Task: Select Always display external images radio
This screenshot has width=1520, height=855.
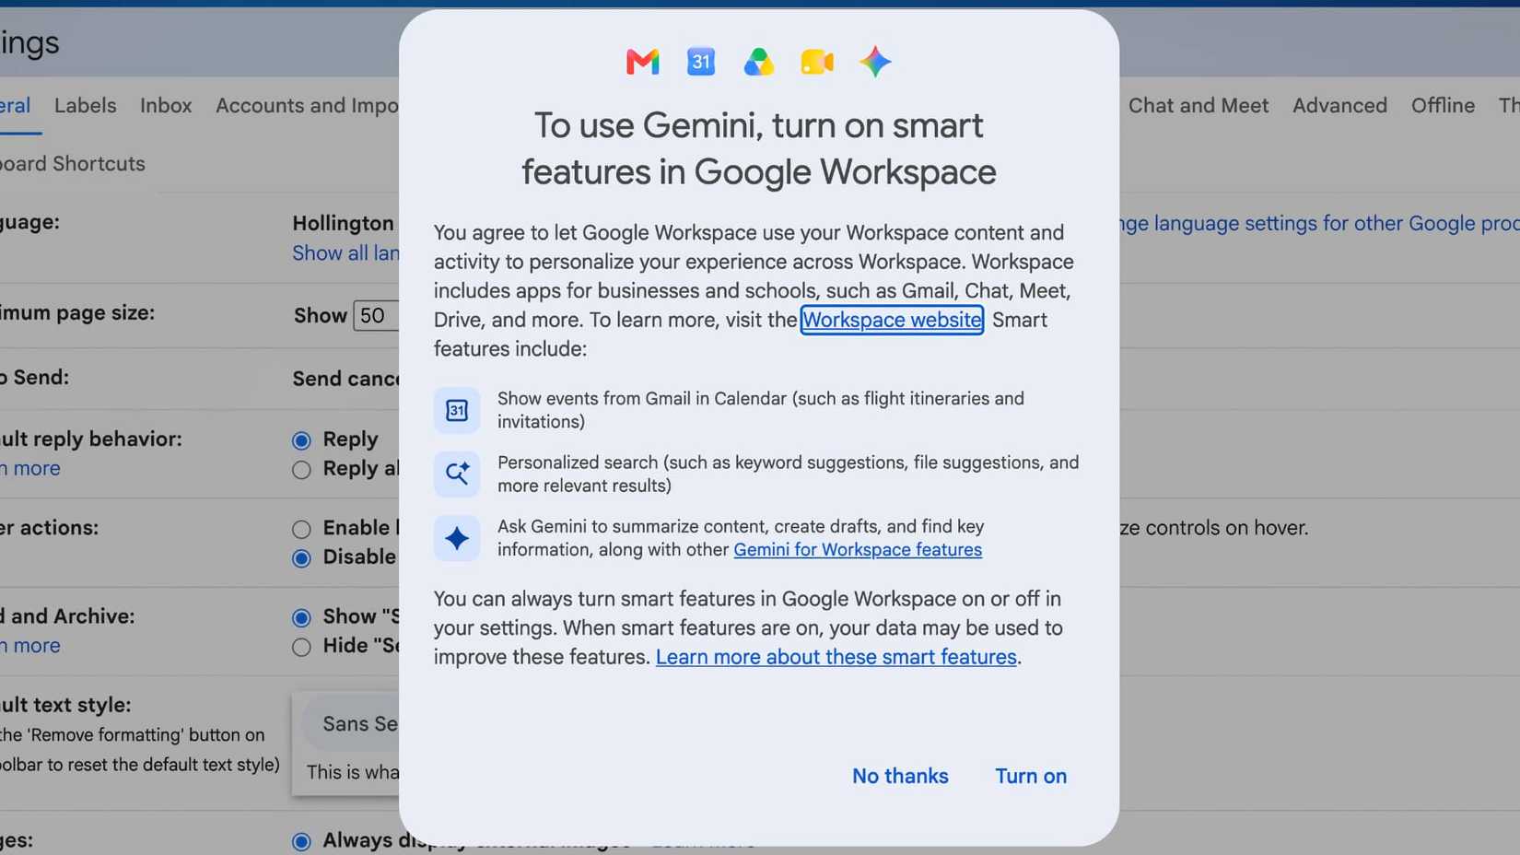Action: pyautogui.click(x=301, y=841)
